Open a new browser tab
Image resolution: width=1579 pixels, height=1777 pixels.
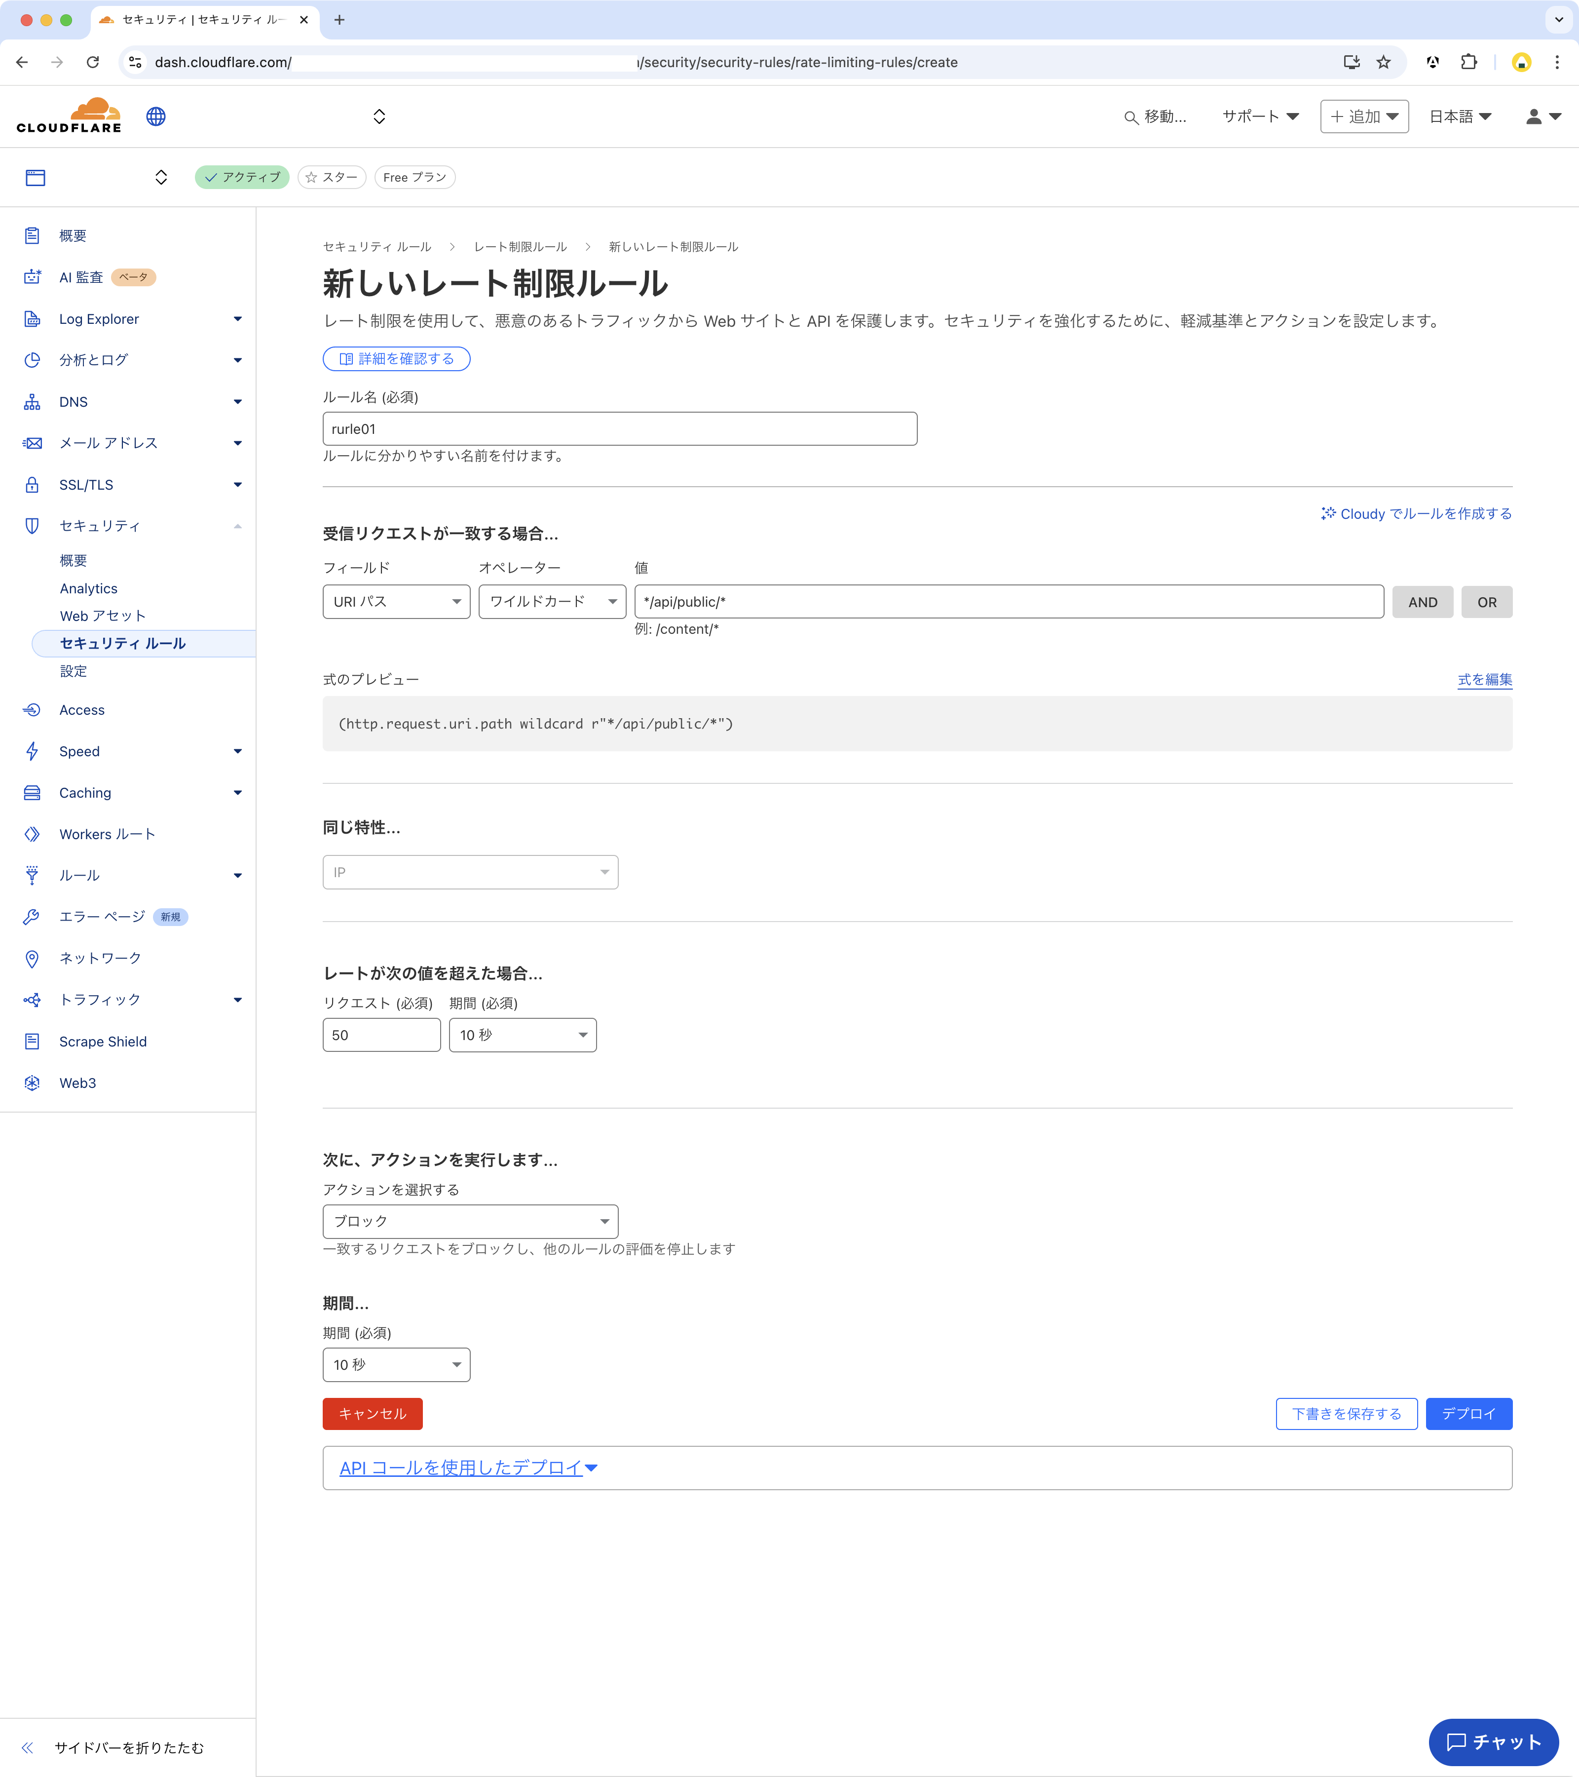click(x=340, y=20)
